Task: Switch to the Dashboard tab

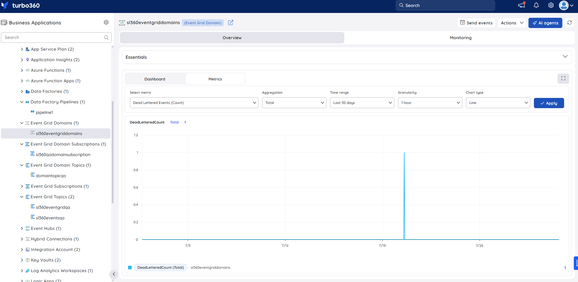Action: (155, 79)
